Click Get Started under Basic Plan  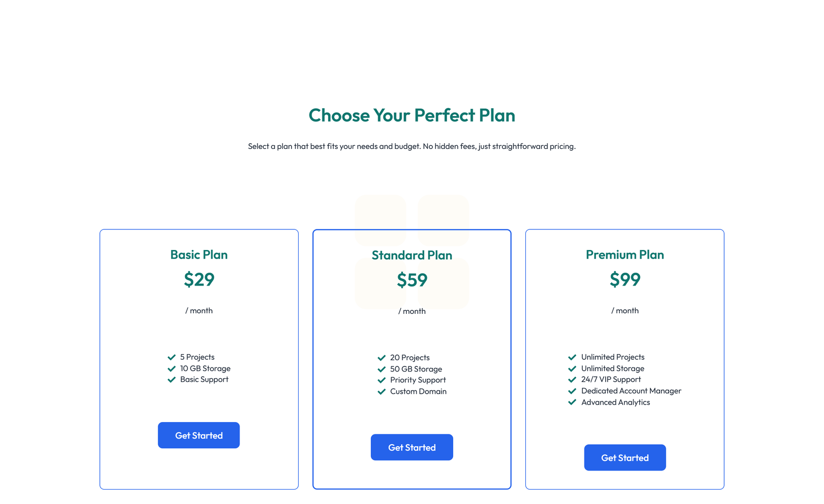[x=198, y=435]
